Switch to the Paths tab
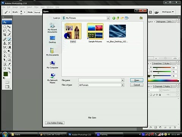This screenshot has height=137, width=182. tap(167, 86)
